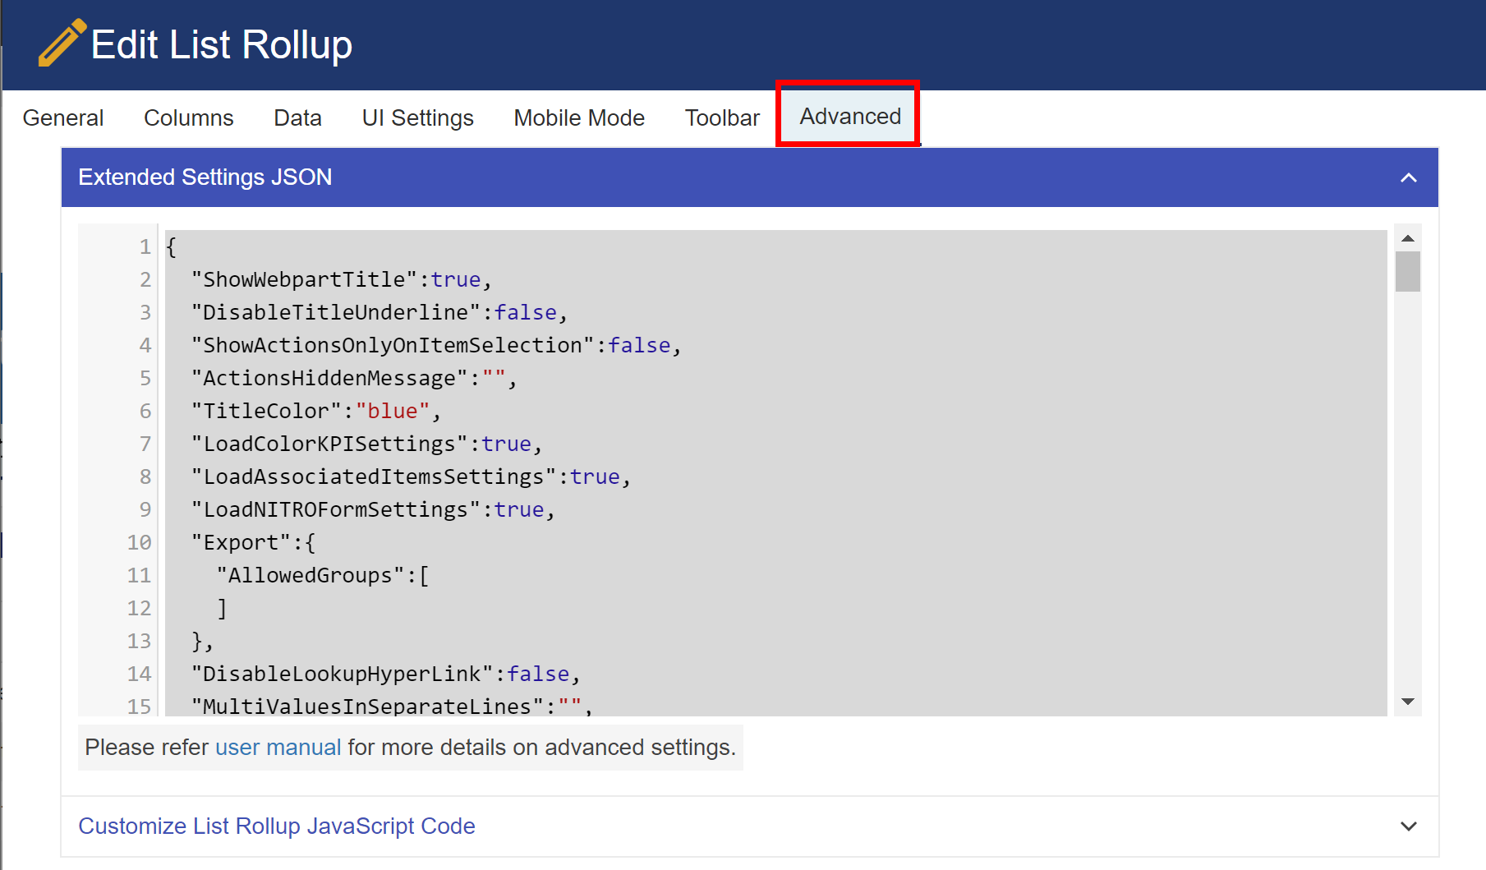Click the "AllowedGroups" key on line 11
1486x870 pixels.
tap(311, 575)
